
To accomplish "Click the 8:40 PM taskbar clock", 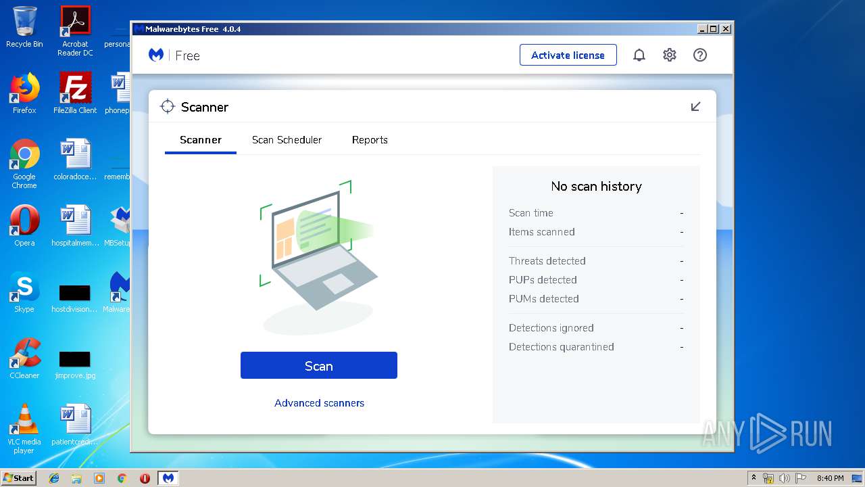I will [x=830, y=478].
